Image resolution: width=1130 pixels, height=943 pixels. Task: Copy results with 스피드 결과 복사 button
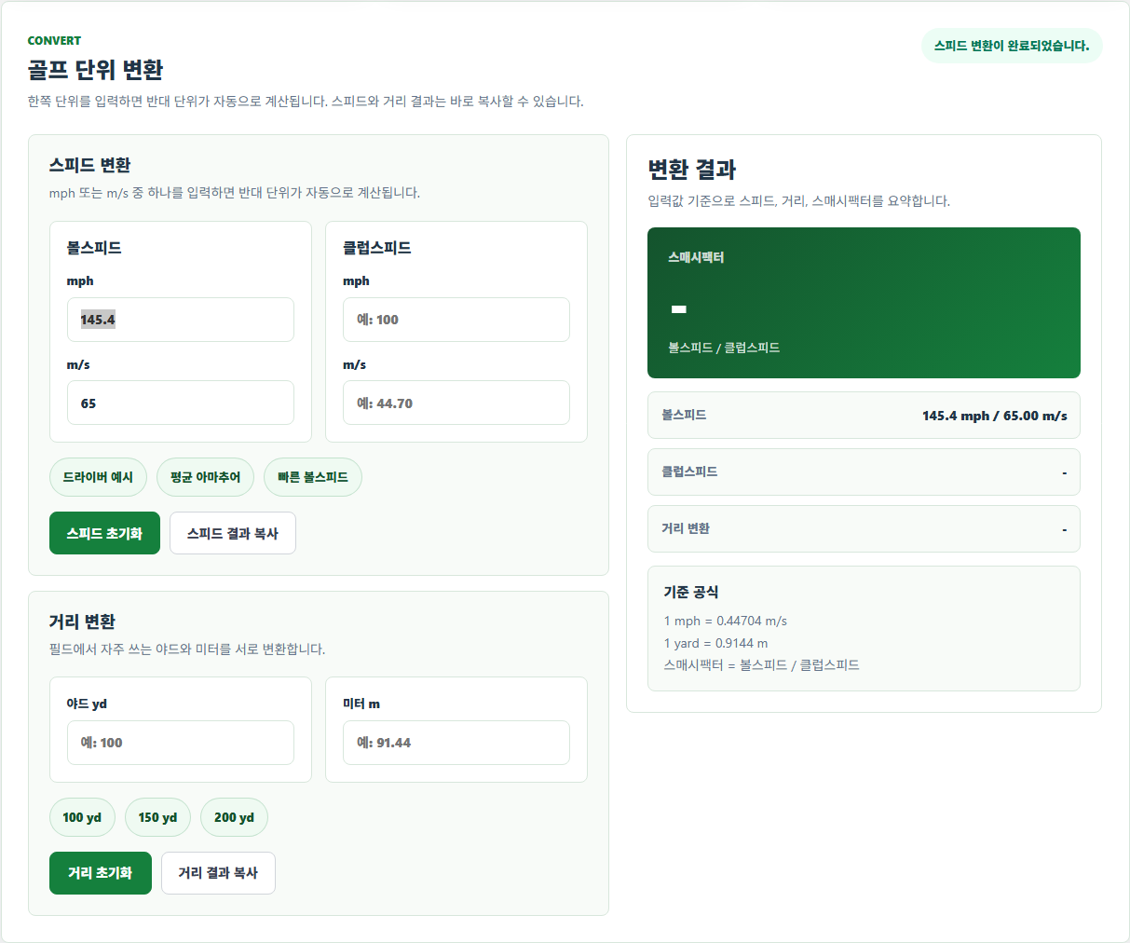click(233, 533)
